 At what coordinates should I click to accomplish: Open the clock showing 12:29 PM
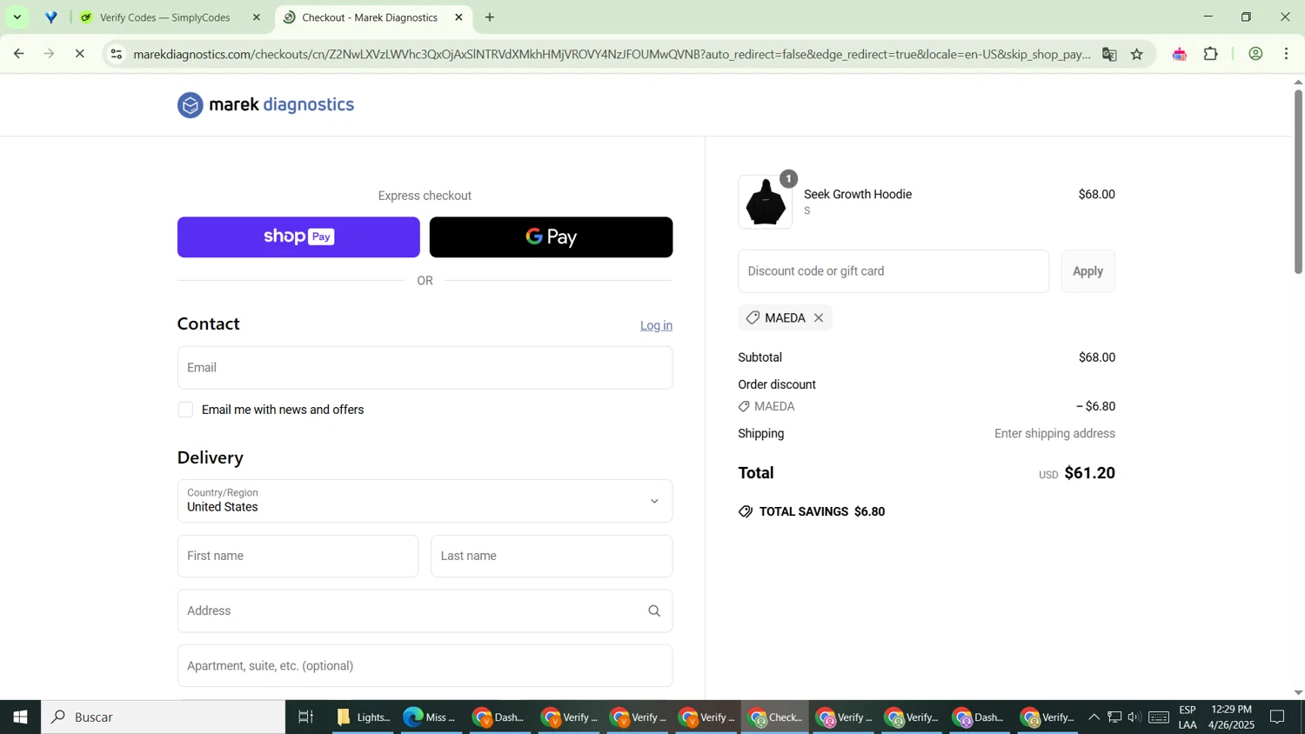[1231, 717]
